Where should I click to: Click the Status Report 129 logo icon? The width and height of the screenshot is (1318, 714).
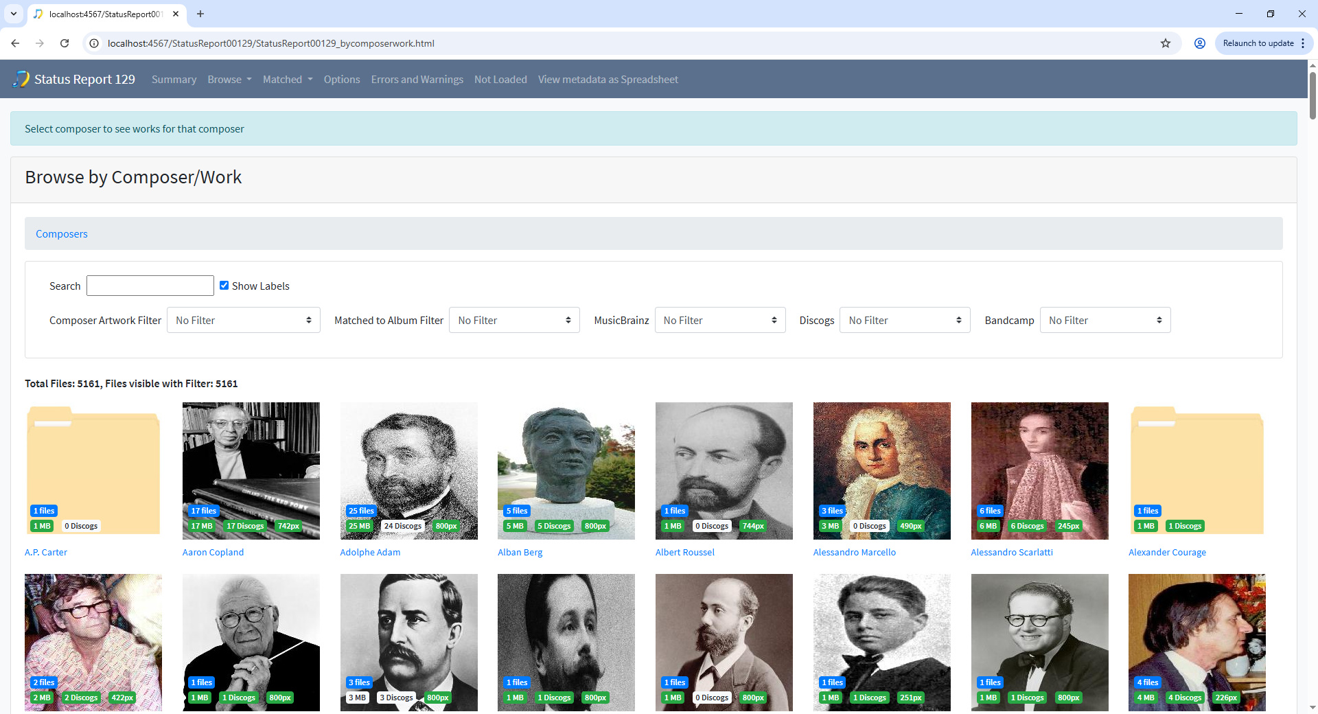(21, 79)
